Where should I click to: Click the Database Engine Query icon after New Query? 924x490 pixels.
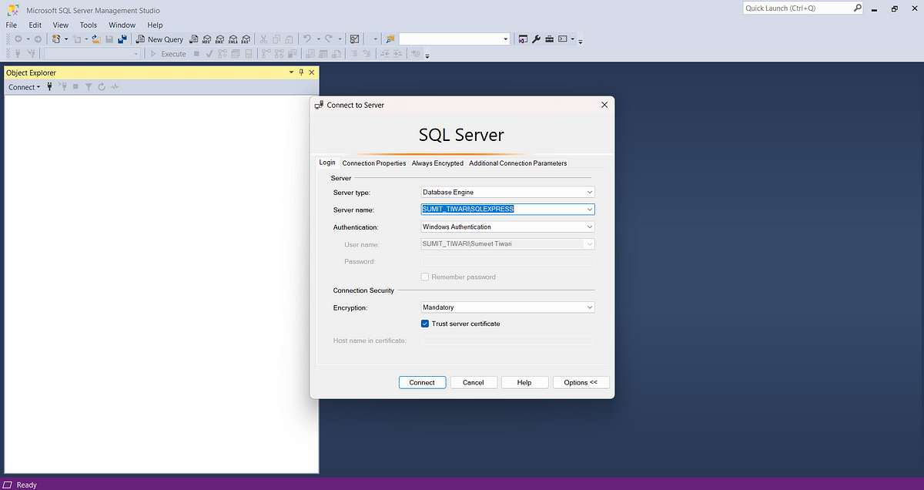coord(193,39)
